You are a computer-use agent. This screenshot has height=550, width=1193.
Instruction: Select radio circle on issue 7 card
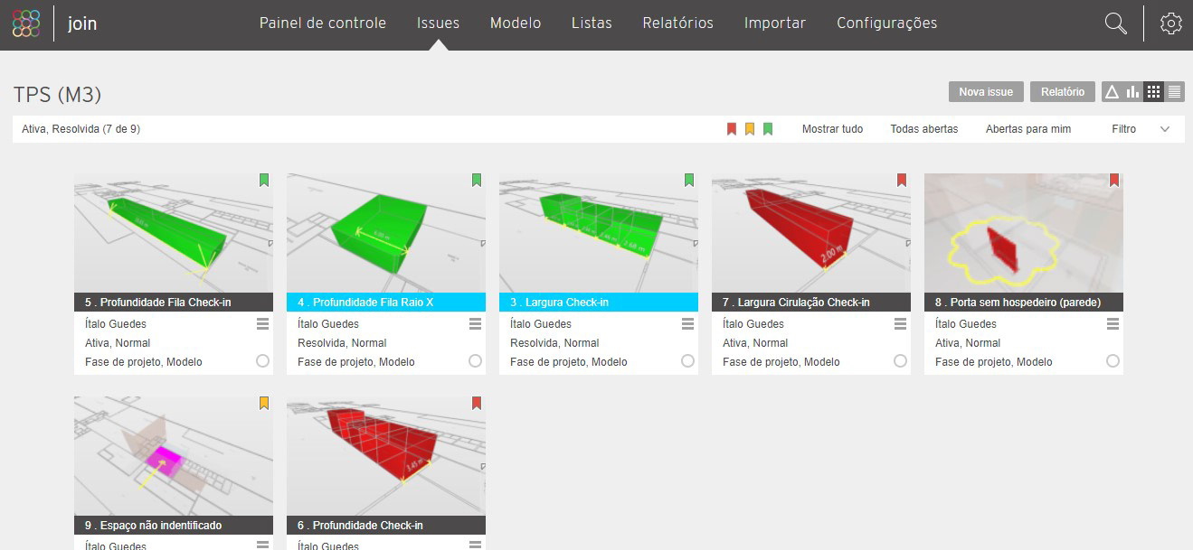click(x=900, y=361)
